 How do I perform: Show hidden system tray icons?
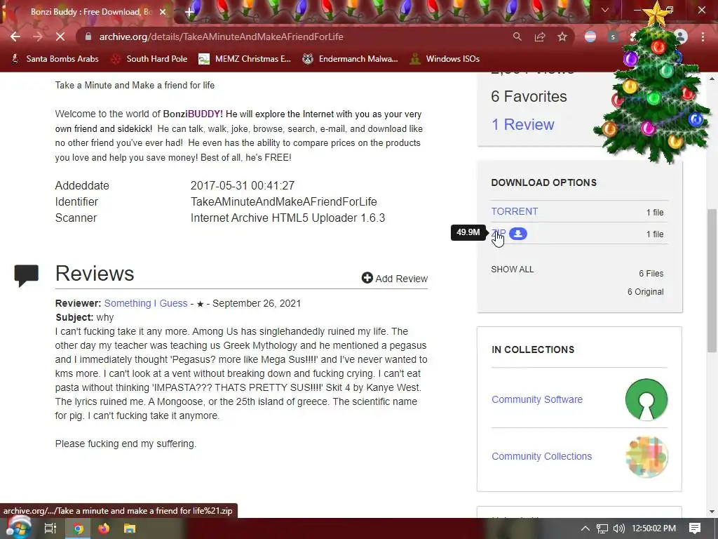click(585, 528)
